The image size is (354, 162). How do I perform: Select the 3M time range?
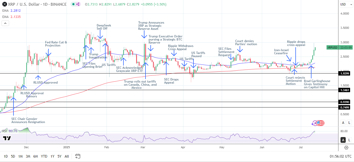[x=28, y=156]
